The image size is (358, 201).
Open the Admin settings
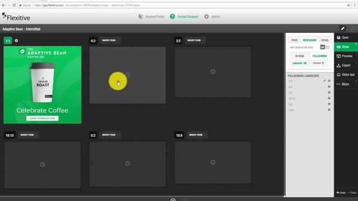(215, 17)
